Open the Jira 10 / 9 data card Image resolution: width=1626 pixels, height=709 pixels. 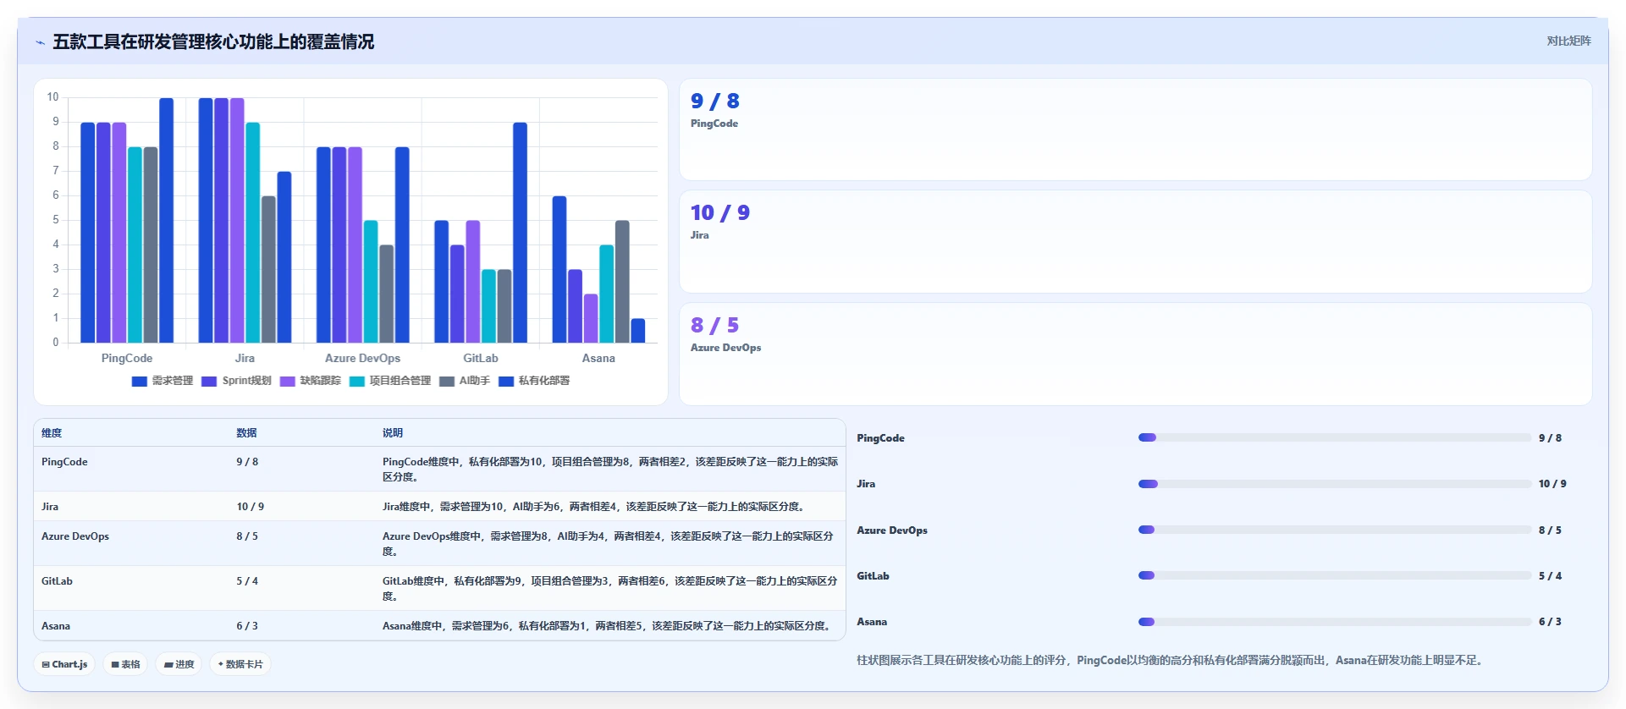[1135, 242]
